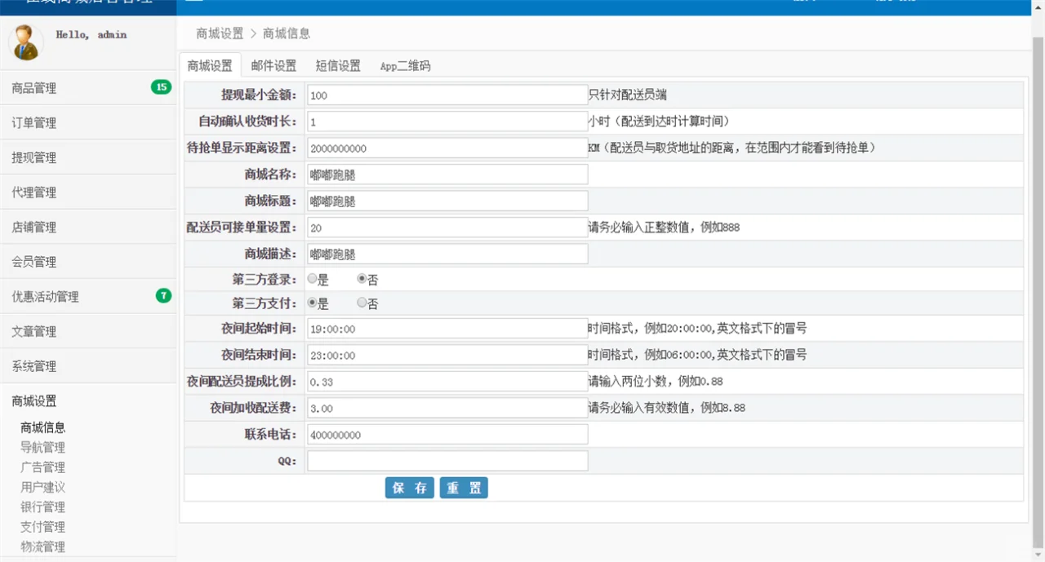Click the empty QQ input field

point(447,462)
